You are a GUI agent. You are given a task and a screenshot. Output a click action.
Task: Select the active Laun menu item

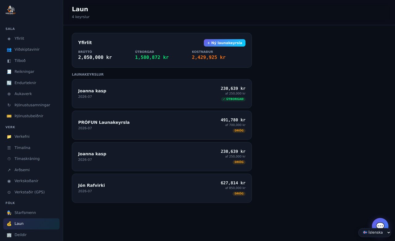(x=31, y=224)
